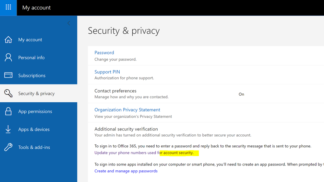
Task: Click the home icon beside My account
Action: 8,40
